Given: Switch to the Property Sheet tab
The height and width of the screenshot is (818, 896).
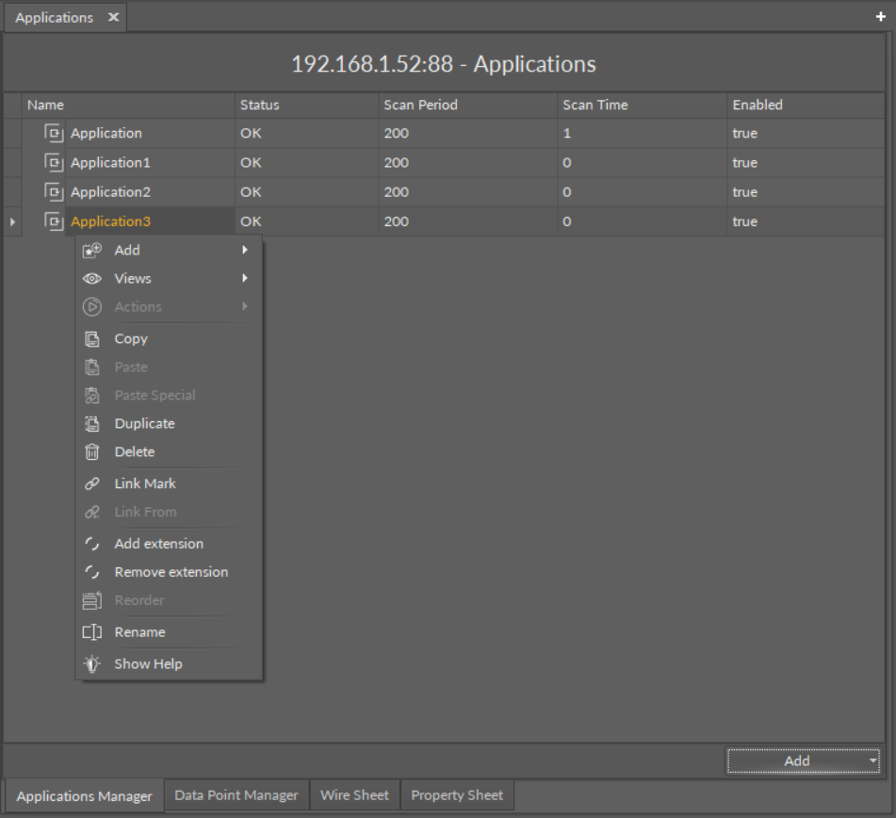Looking at the screenshot, I should [x=457, y=795].
